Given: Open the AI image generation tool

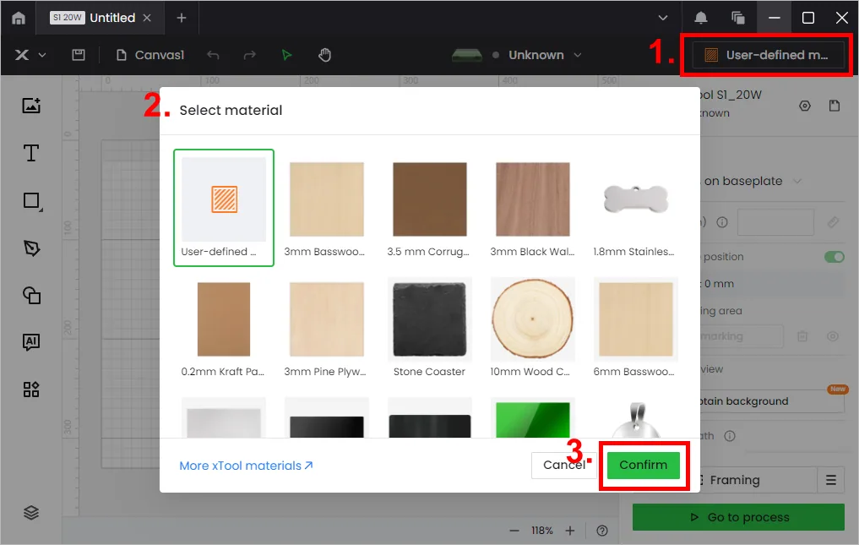Looking at the screenshot, I should point(31,342).
